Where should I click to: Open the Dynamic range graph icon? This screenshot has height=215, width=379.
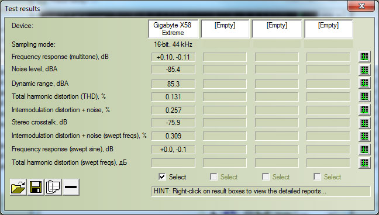pos(364,83)
